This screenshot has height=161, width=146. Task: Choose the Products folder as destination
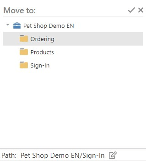click(42, 52)
